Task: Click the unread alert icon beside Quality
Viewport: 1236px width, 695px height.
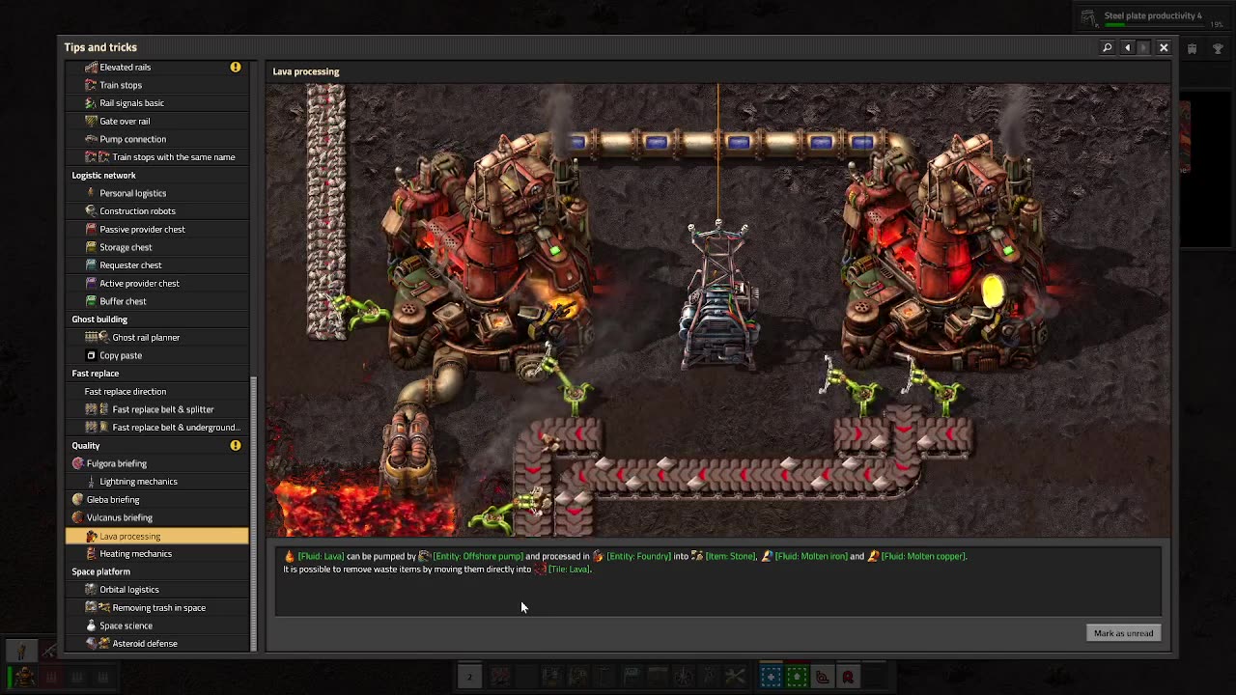Action: click(x=236, y=446)
